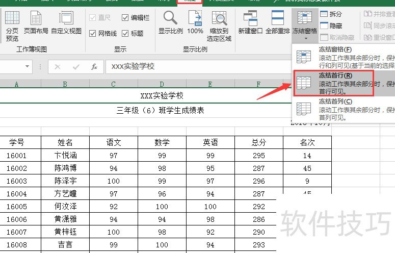Select name cell 吉言
This screenshot has height=253, width=395.
pos(65,245)
